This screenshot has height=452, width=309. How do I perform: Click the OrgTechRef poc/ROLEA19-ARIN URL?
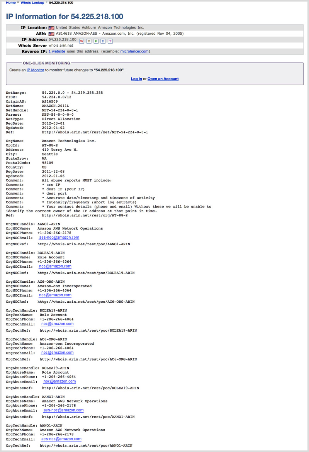(x=88, y=331)
